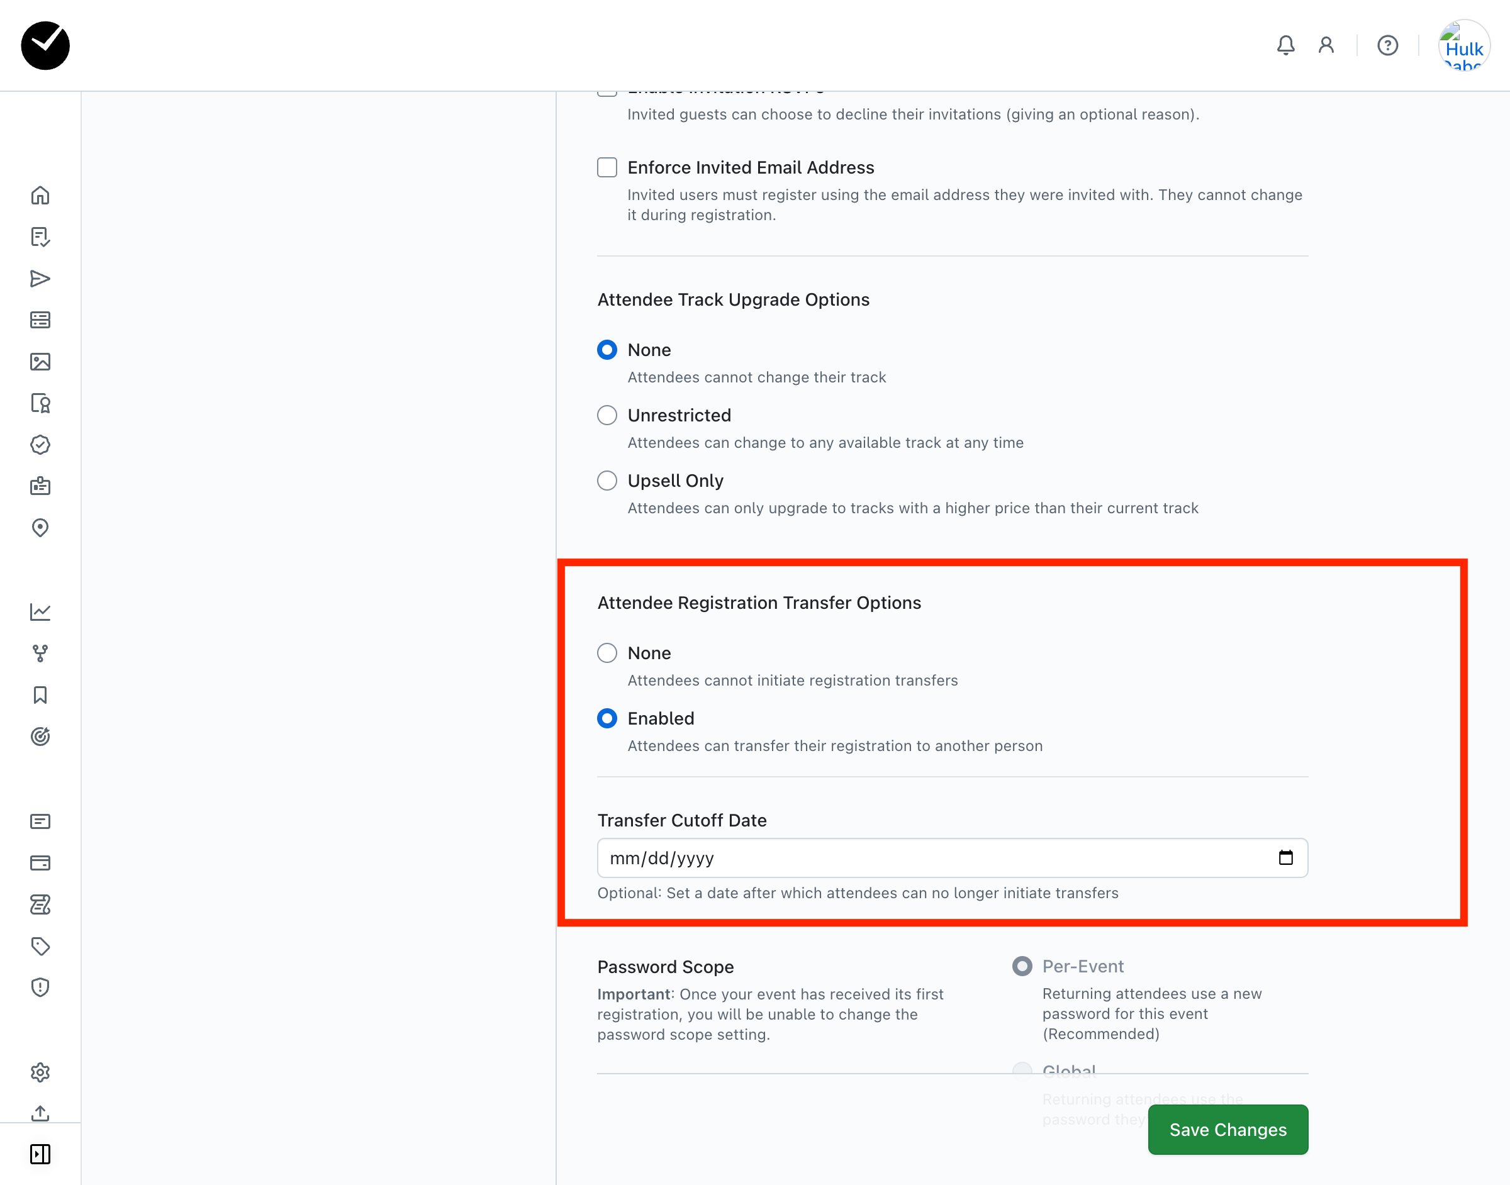Open the image gallery sidebar icon
Viewport: 1510px width, 1185px height.
pos(40,362)
